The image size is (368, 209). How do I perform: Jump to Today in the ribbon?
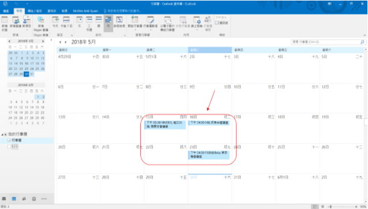pos(55,23)
